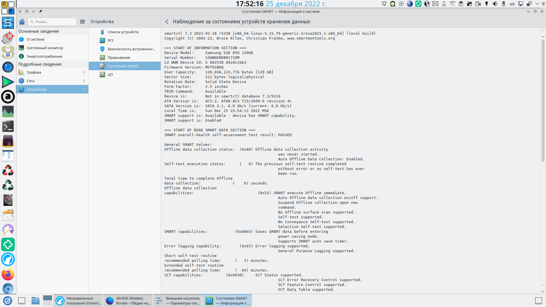Open О системе page
Viewport: 546px width, 307px height.
click(x=36, y=40)
